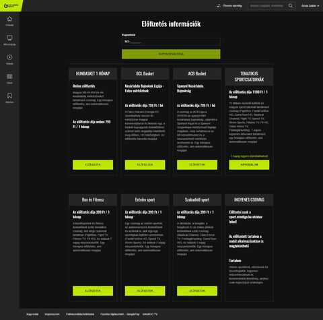
Task: Click the mindiGO sport logo
Action: coord(11,6)
